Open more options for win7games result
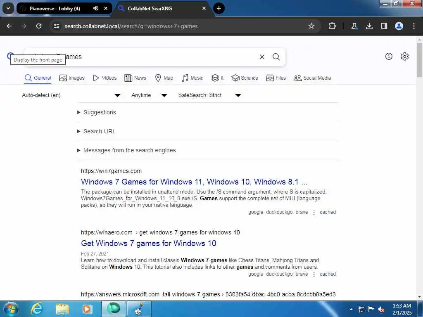 point(314,213)
